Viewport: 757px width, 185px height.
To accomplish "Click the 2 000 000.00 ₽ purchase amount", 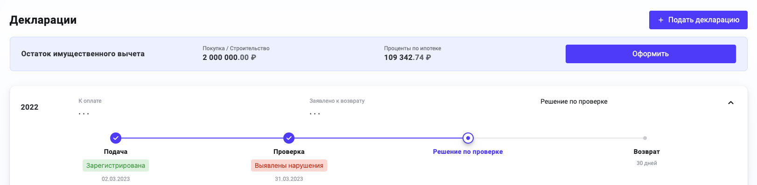I will (x=229, y=58).
